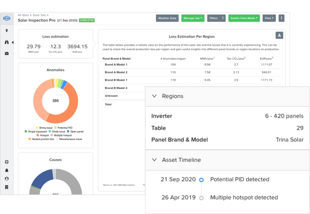
Task: Open the user account icon
Action: point(7,178)
